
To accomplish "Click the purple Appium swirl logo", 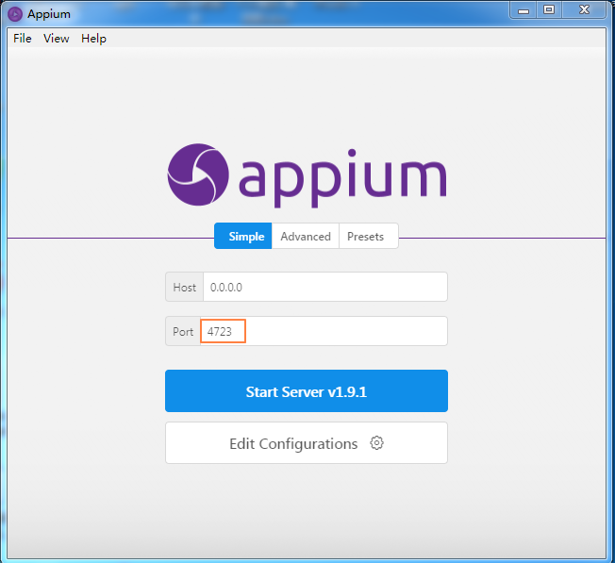I will [198, 174].
